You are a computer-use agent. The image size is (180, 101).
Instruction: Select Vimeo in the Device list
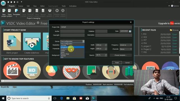pyautogui.click(x=72, y=52)
